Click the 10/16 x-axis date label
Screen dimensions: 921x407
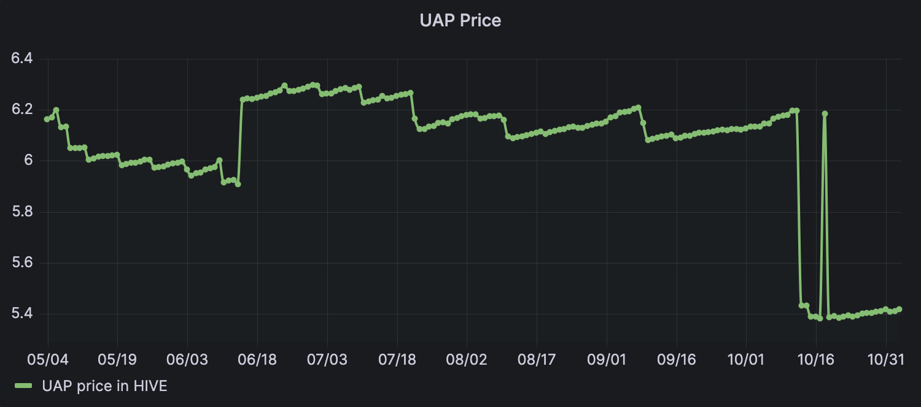(816, 359)
